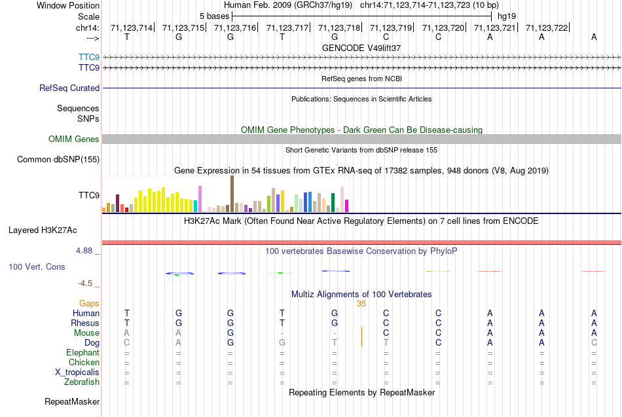Click the RepeatMasker track label
This screenshot has height=417, width=622.
[x=72, y=401]
